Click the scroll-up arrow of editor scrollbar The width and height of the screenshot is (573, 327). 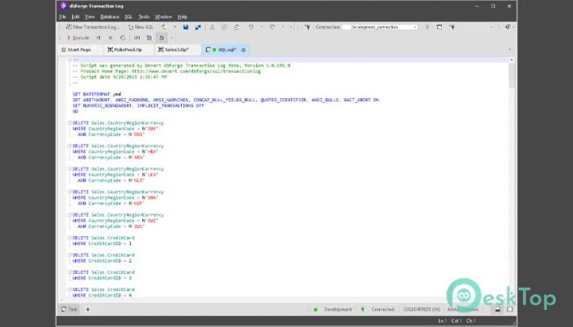512,60
